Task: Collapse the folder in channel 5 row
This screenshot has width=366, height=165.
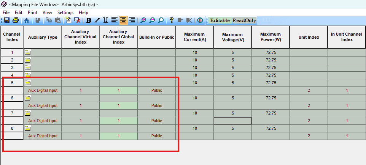Action: 28,83
